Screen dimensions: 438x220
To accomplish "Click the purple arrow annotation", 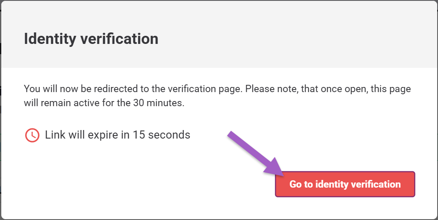I will point(256,154).
